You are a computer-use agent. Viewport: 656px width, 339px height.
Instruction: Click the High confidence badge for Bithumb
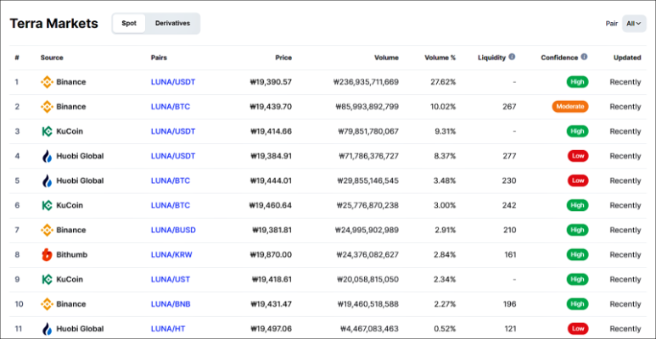(577, 254)
